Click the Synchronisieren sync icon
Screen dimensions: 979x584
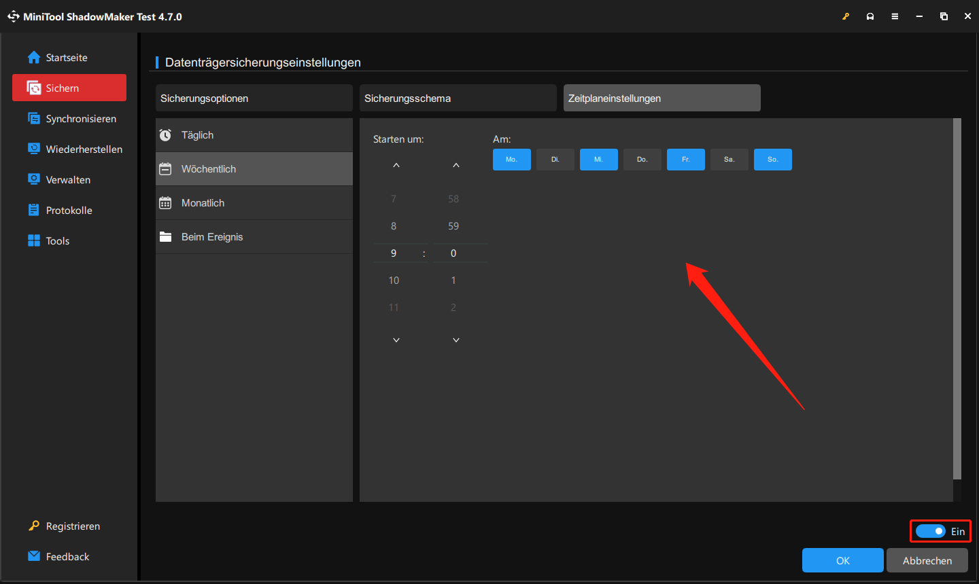(x=34, y=119)
